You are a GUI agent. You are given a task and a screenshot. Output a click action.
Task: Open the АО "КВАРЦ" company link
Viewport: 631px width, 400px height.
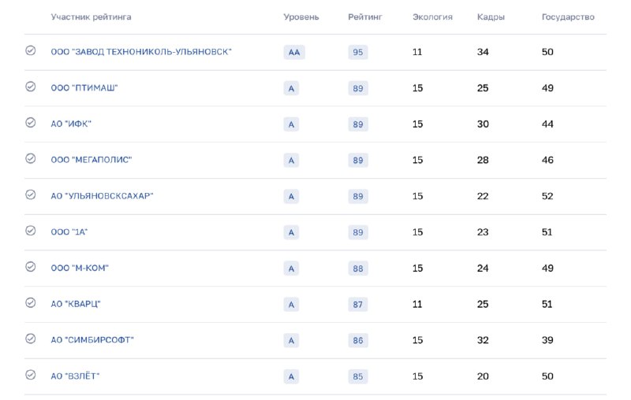(76, 304)
